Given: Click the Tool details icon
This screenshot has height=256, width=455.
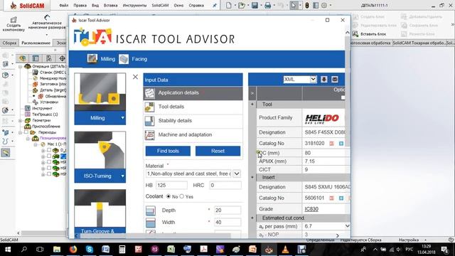Looking at the screenshot, I should [x=149, y=107].
